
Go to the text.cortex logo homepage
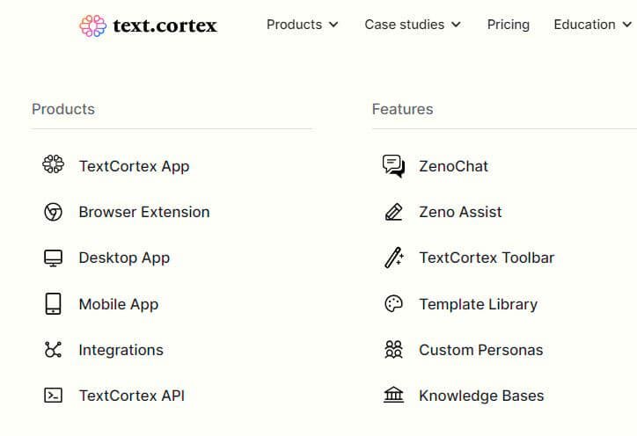(x=149, y=26)
